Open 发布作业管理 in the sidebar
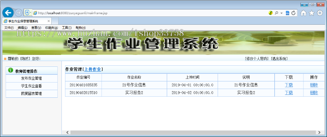The width and height of the screenshot is (327, 137). [x=32, y=78]
